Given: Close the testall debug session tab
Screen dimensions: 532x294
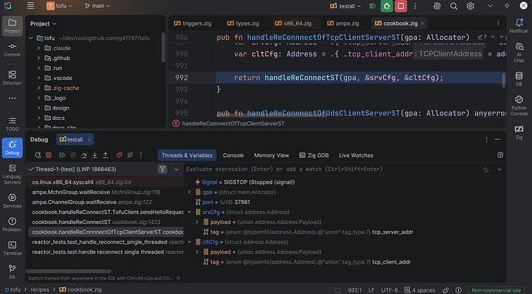Looking at the screenshot, I should tap(89, 139).
